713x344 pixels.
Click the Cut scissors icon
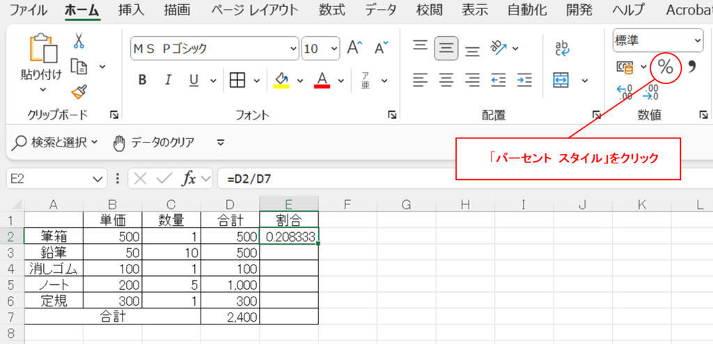79,41
